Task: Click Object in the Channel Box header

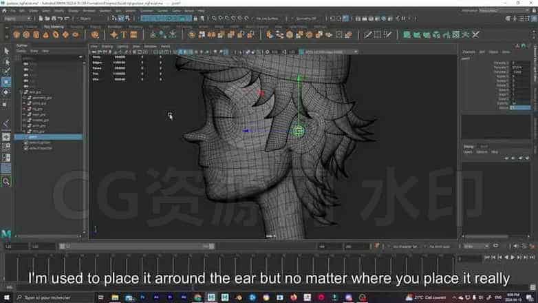Action: pyautogui.click(x=493, y=52)
